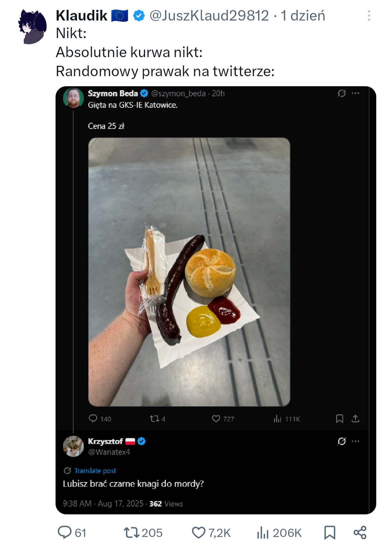Screen dimensions: 387x548
Task: Click the bookmark icon under the sausage photo
Action: (x=339, y=418)
